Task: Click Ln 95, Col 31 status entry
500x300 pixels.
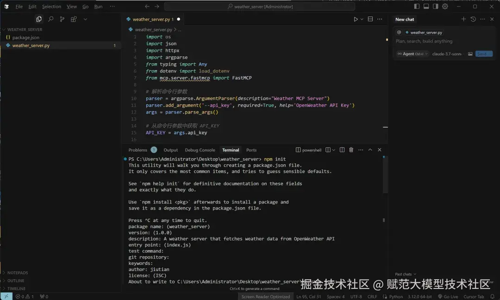Action: (308, 296)
